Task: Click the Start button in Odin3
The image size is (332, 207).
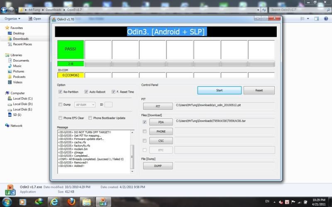Action: (220, 90)
